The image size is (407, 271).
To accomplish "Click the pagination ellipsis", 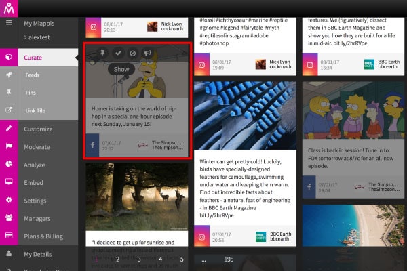I will click(203, 259).
